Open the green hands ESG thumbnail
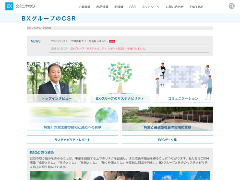This screenshot has height=180, width=240. 59,175
